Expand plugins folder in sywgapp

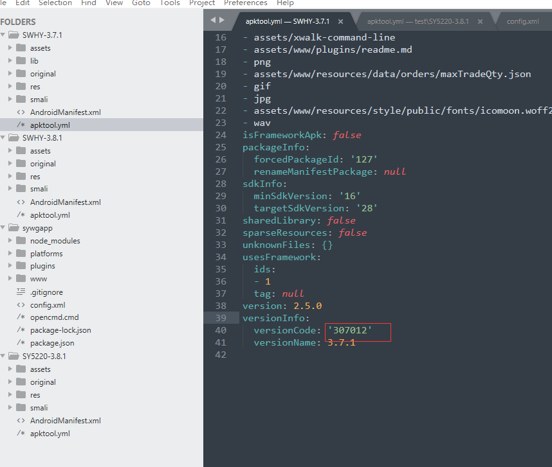click(10, 265)
